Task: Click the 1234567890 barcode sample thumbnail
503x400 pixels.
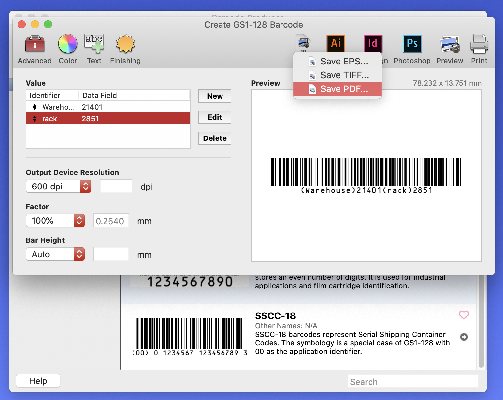Action: [189, 281]
